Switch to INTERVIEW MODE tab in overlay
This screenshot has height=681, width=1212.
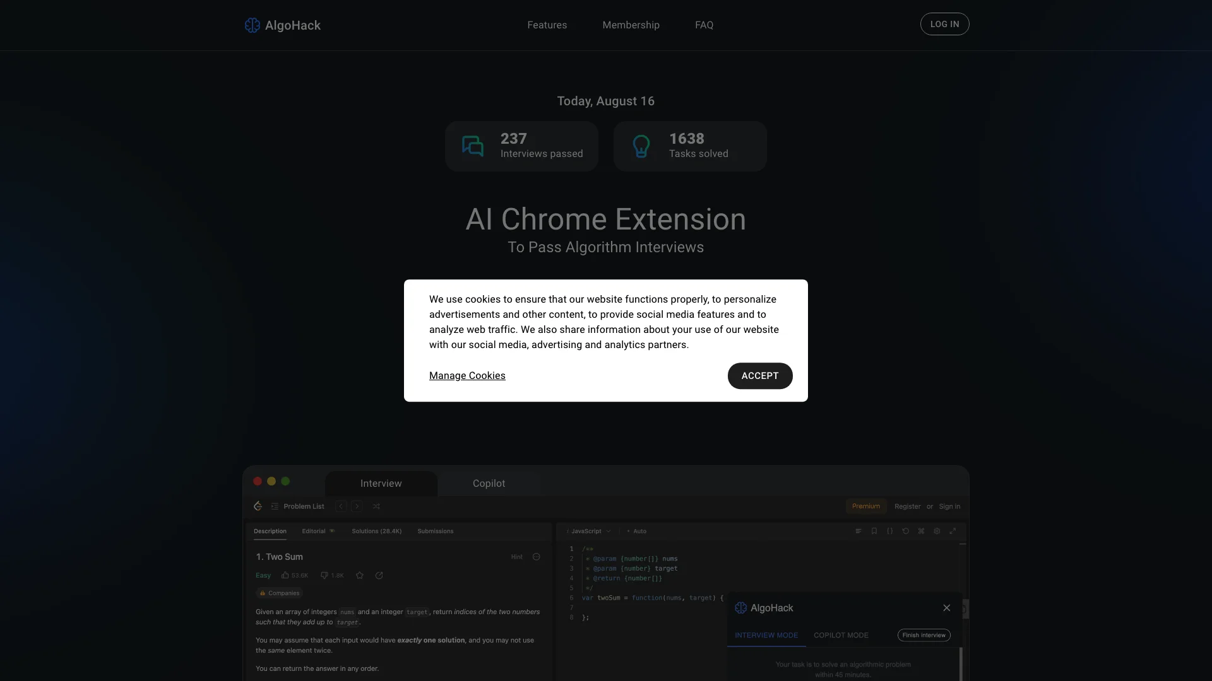(x=766, y=634)
